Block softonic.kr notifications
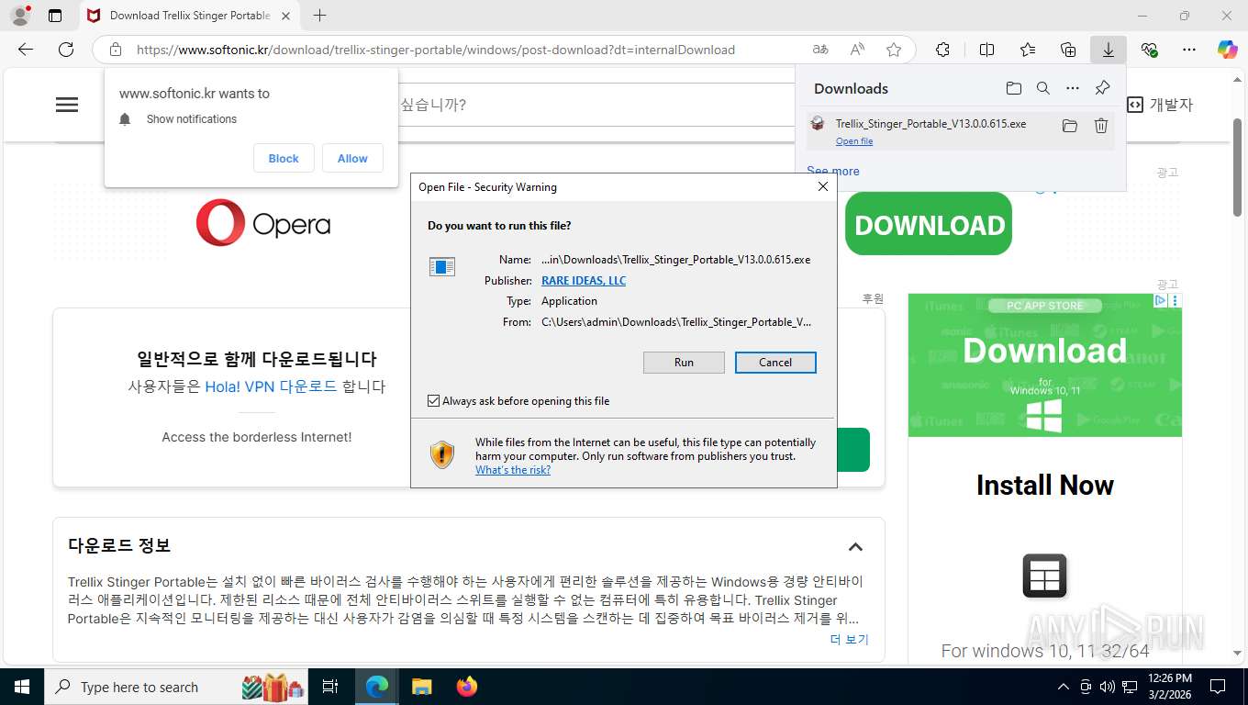The image size is (1248, 705). pos(284,158)
